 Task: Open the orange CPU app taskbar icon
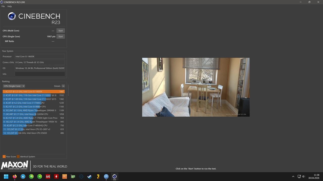point(65,176)
